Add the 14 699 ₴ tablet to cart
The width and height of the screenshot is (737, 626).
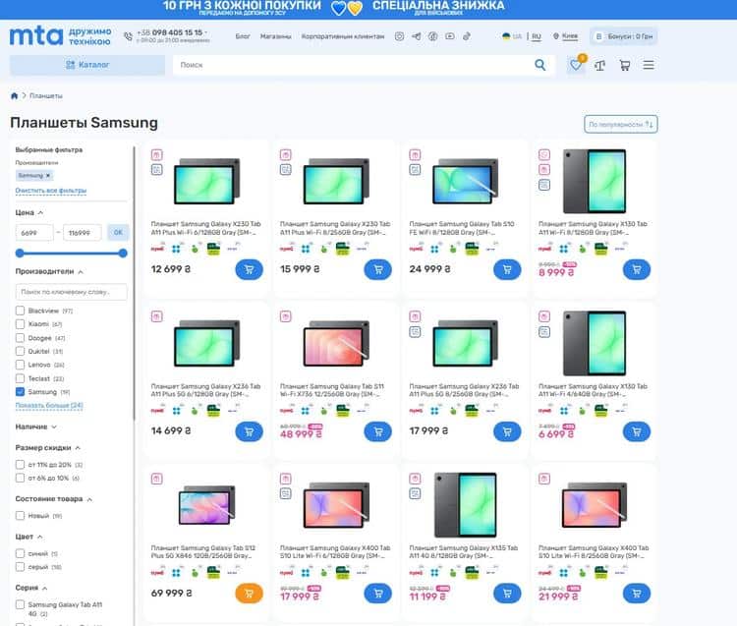[x=249, y=431]
